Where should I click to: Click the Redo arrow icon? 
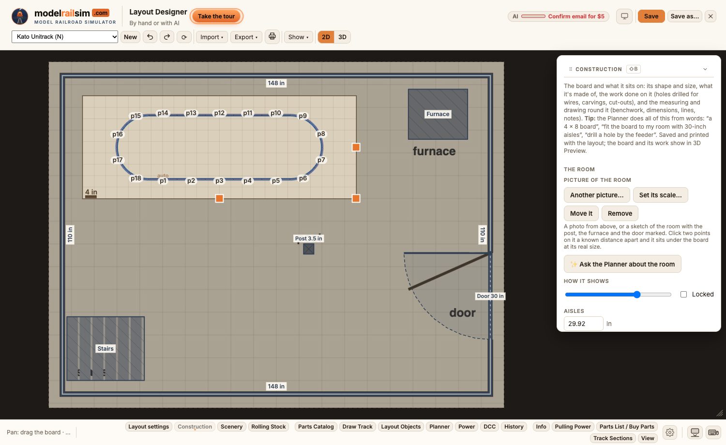tap(167, 37)
